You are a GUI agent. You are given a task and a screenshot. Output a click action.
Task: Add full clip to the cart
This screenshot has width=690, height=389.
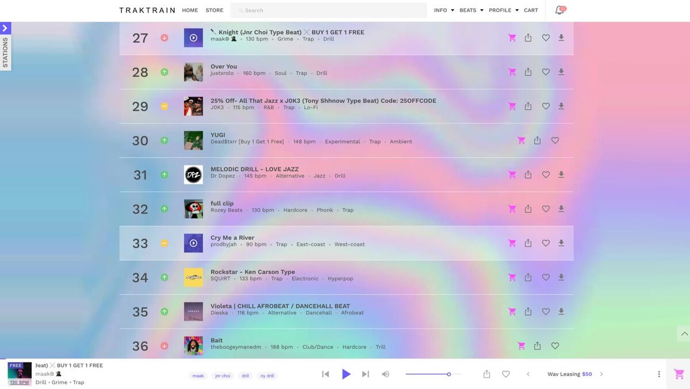coord(512,209)
